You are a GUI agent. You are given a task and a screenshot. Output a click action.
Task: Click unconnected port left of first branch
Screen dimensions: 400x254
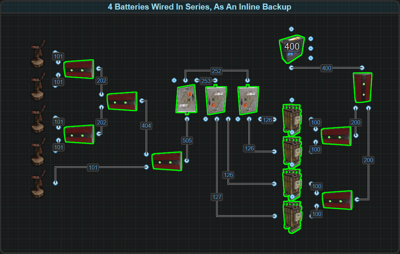coord(174,81)
